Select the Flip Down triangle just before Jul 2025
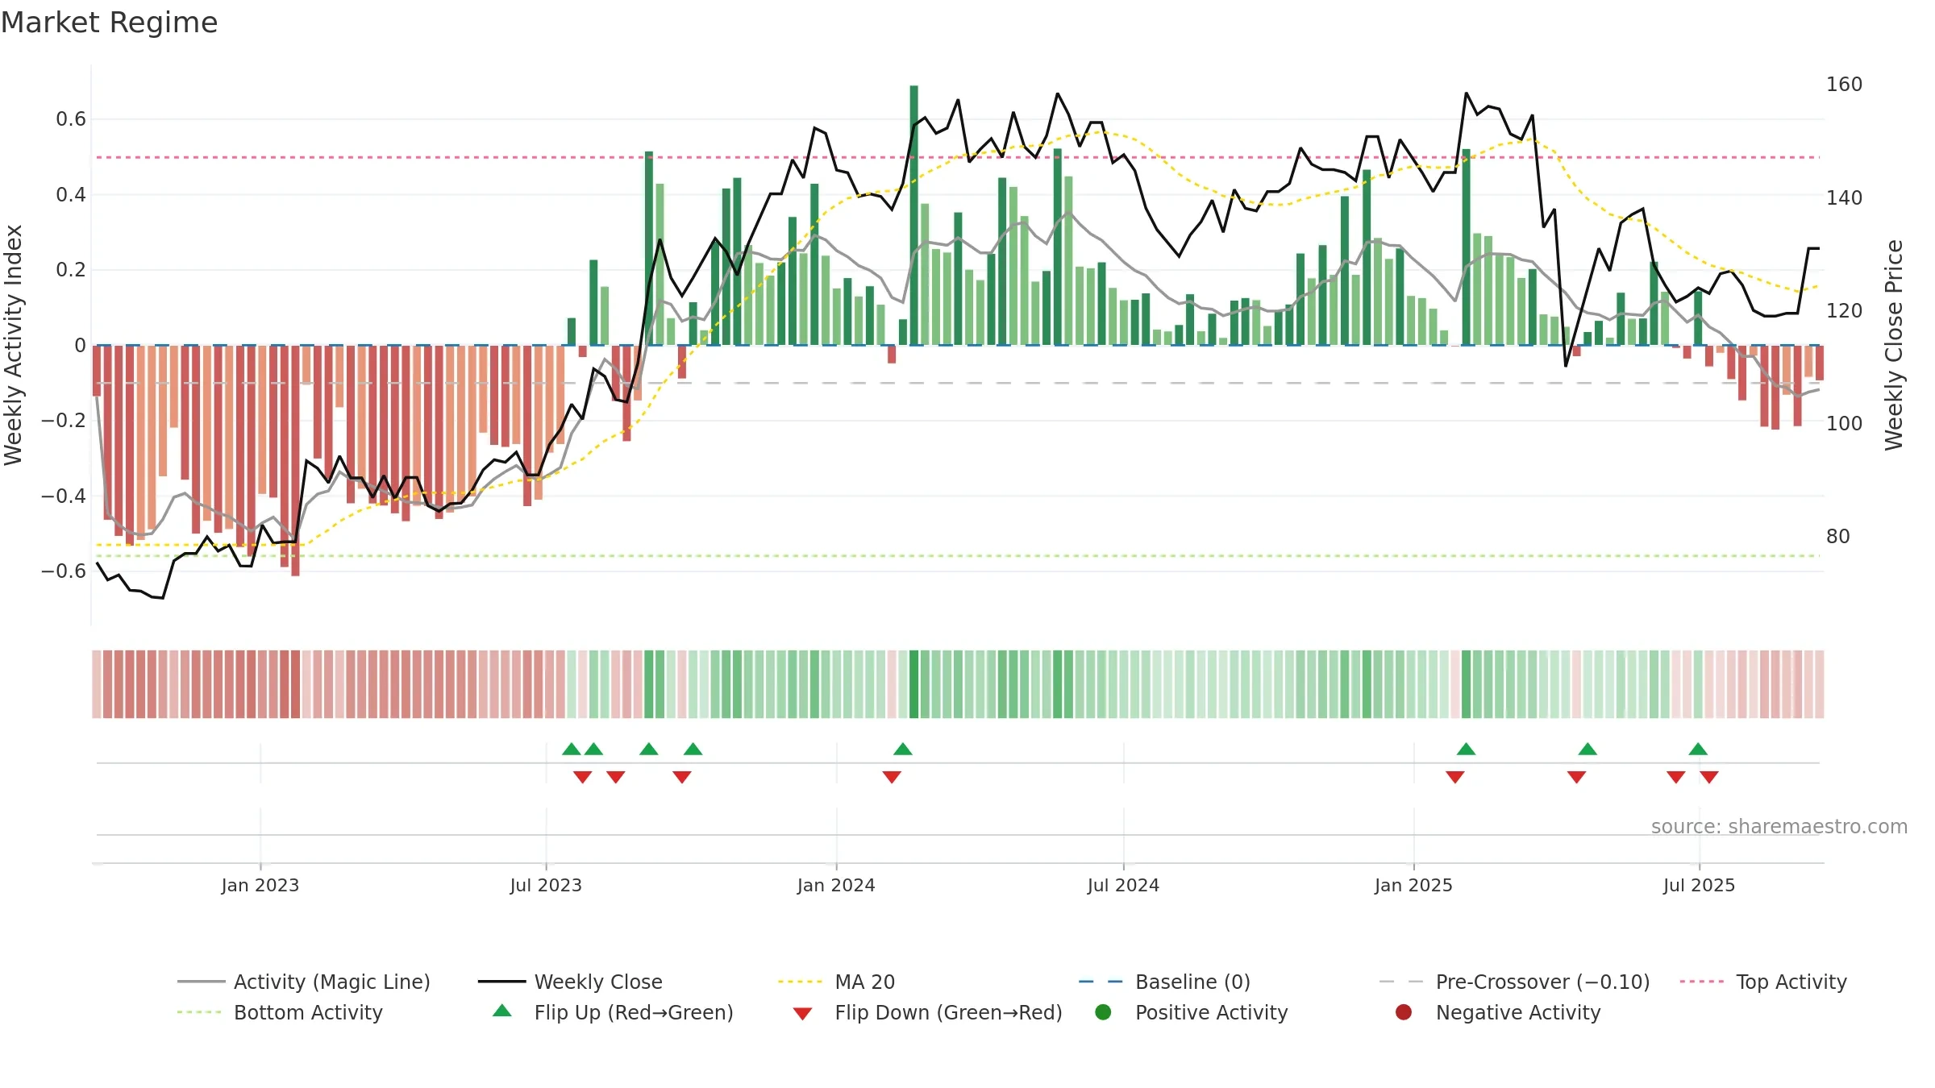 coord(1676,777)
